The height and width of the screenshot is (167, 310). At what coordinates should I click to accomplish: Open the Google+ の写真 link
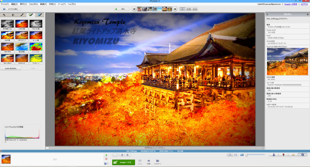[290, 4]
